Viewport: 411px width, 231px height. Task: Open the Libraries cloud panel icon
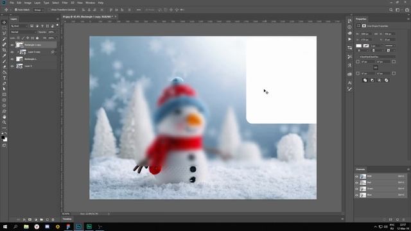click(x=349, y=74)
